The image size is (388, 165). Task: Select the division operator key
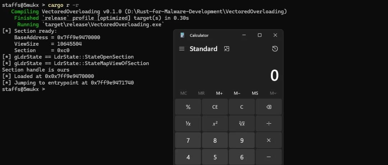coord(268,123)
